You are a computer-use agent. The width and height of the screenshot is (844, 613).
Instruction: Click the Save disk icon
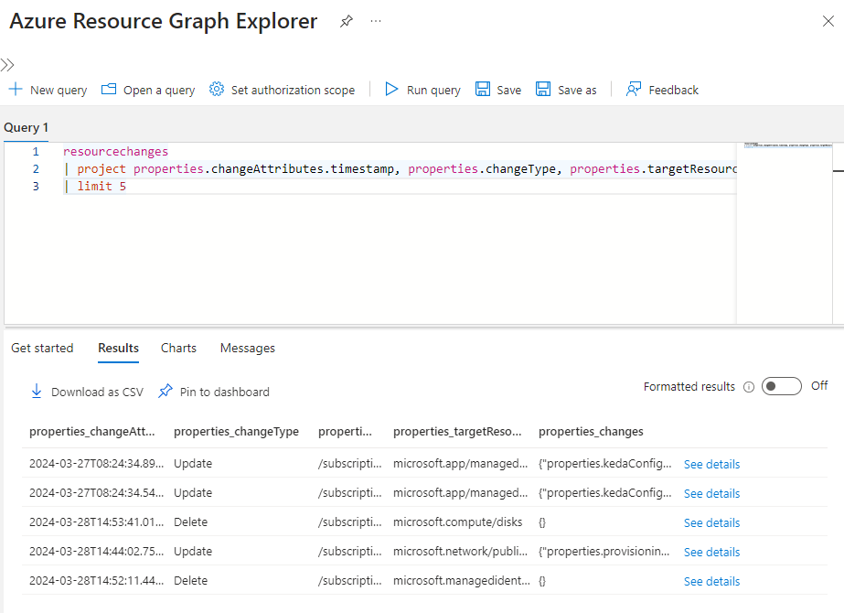coord(482,90)
